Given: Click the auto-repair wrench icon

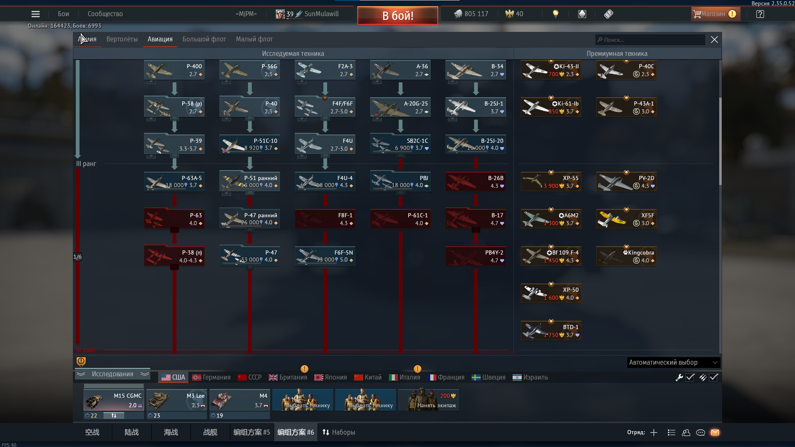Looking at the screenshot, I should [679, 377].
